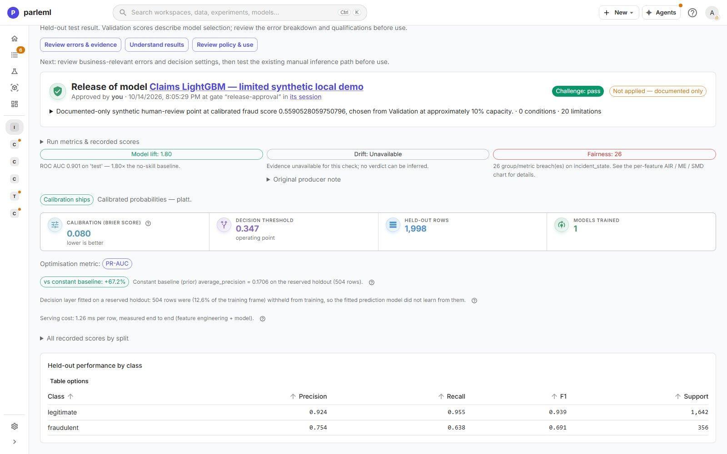Viewport: 727px width, 454px height.
Task: Go to 'Review policy & use'
Action: [225, 44]
